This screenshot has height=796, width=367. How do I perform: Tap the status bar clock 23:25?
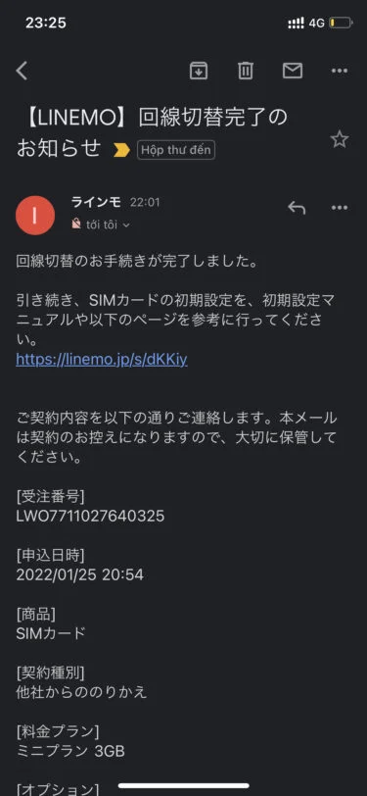coord(46,23)
